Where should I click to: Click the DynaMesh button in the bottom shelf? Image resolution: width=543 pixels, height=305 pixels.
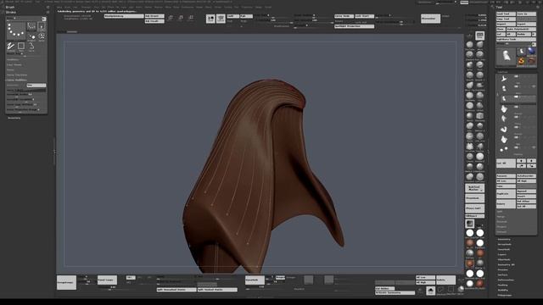(x=255, y=280)
